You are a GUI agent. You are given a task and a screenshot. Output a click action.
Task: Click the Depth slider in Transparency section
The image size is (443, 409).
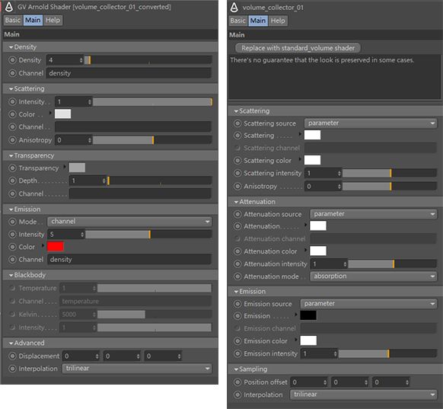(160, 181)
